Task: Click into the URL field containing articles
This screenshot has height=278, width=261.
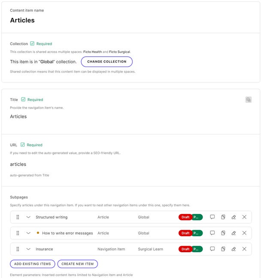Action: (x=18, y=164)
